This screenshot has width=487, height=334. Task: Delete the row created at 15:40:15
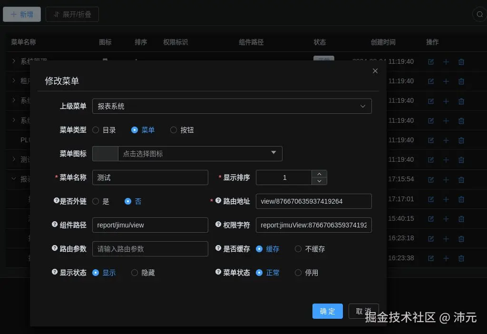pos(461,219)
